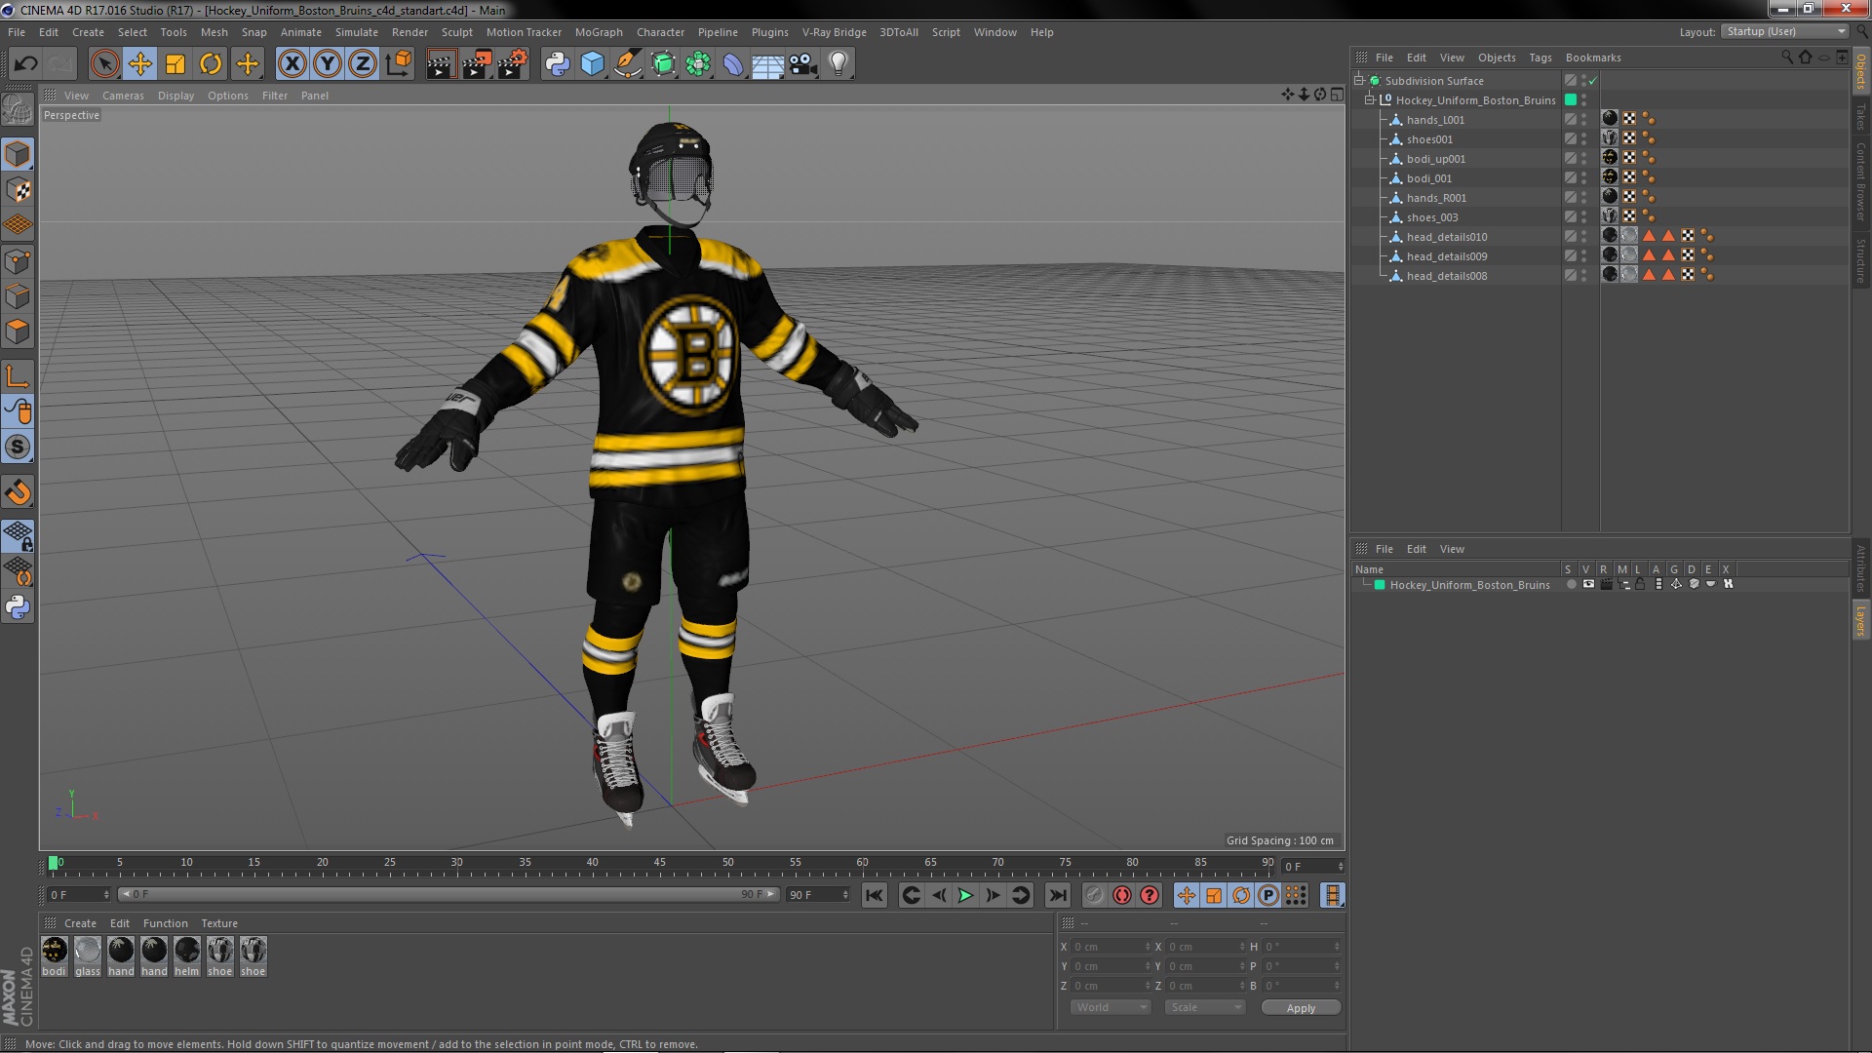Open the Layout Startup dropdown

tap(1784, 31)
